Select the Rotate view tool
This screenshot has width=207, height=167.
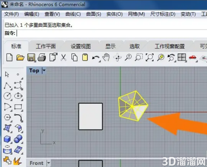point(117,57)
